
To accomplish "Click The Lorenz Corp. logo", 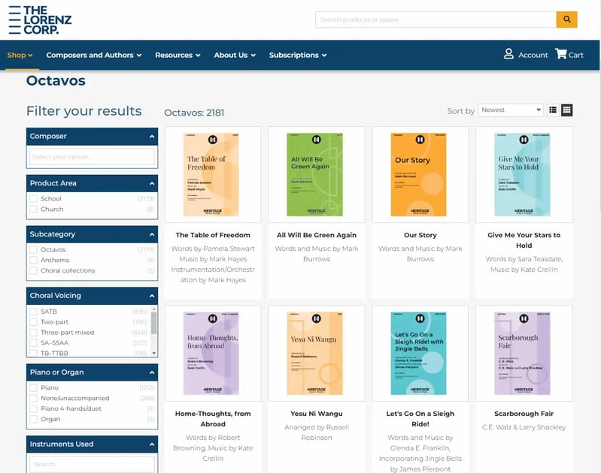I will pos(41,20).
